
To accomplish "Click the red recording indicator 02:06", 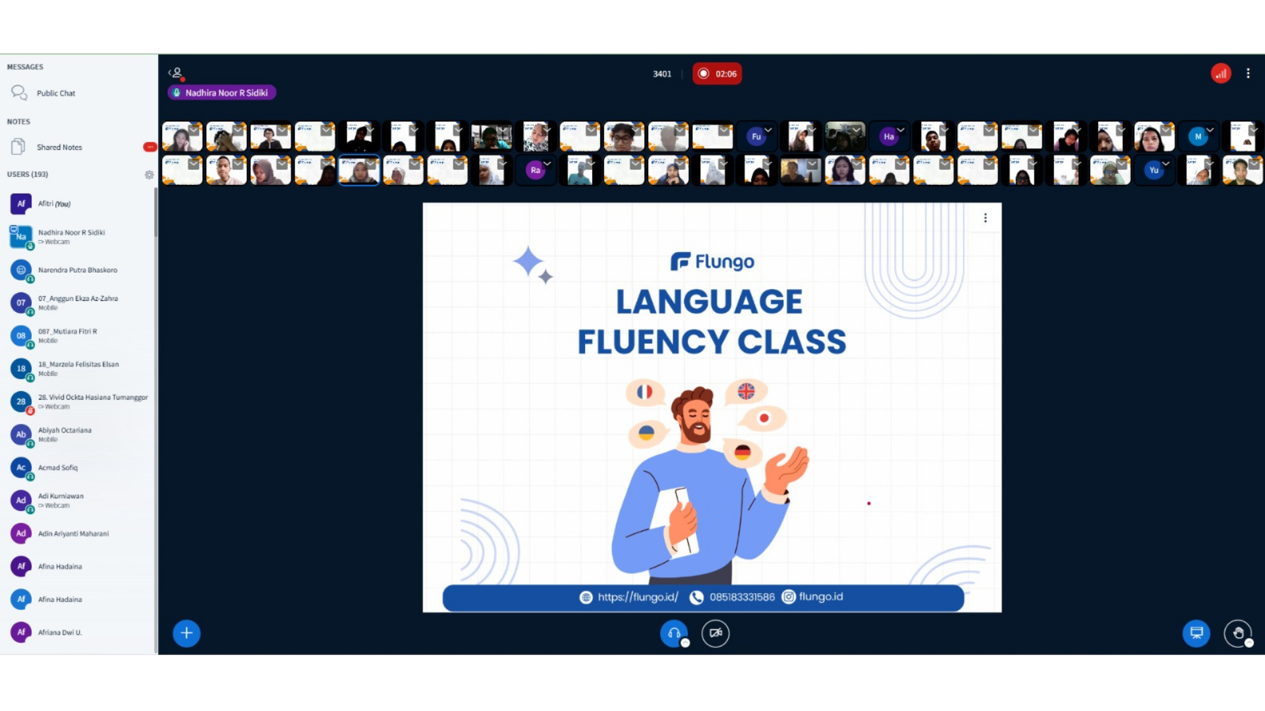I will [x=717, y=74].
